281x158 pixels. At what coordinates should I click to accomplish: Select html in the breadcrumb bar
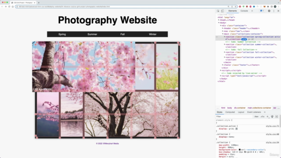tap(223, 108)
